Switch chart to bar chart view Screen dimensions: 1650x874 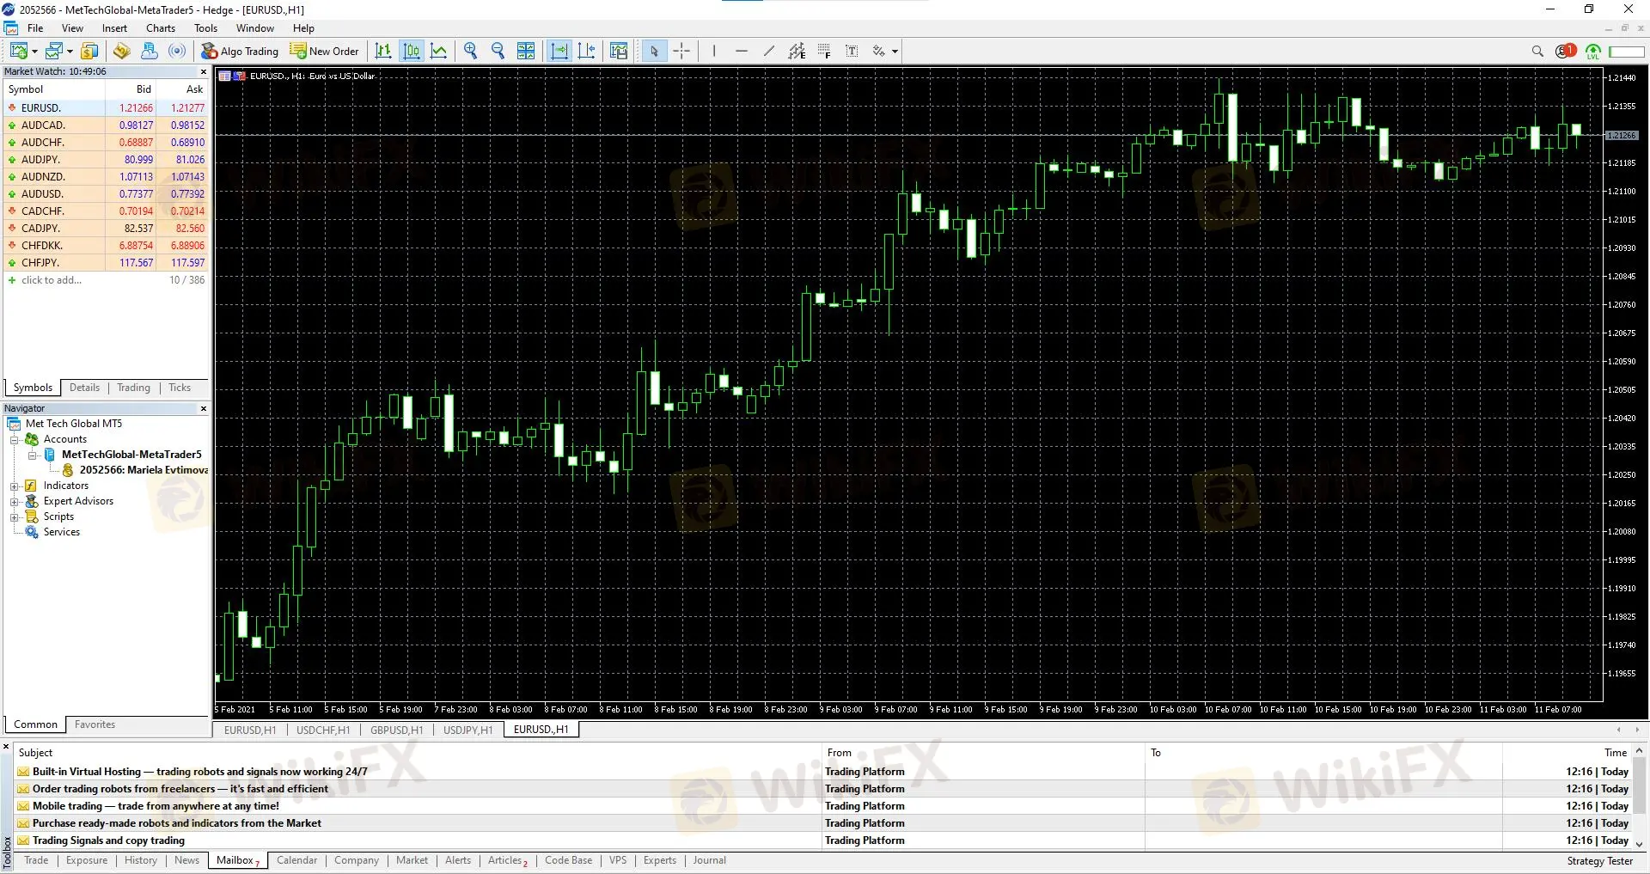(x=383, y=52)
